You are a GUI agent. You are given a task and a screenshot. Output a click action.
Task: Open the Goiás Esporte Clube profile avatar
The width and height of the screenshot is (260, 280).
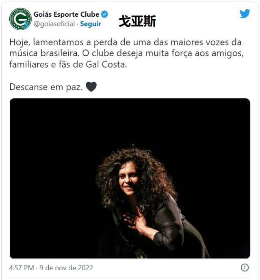pyautogui.click(x=20, y=19)
